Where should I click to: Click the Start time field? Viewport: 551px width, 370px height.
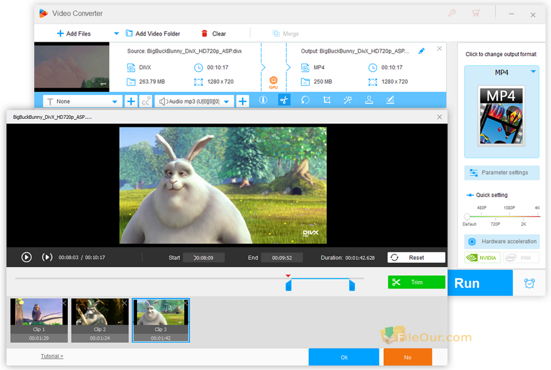(x=204, y=258)
